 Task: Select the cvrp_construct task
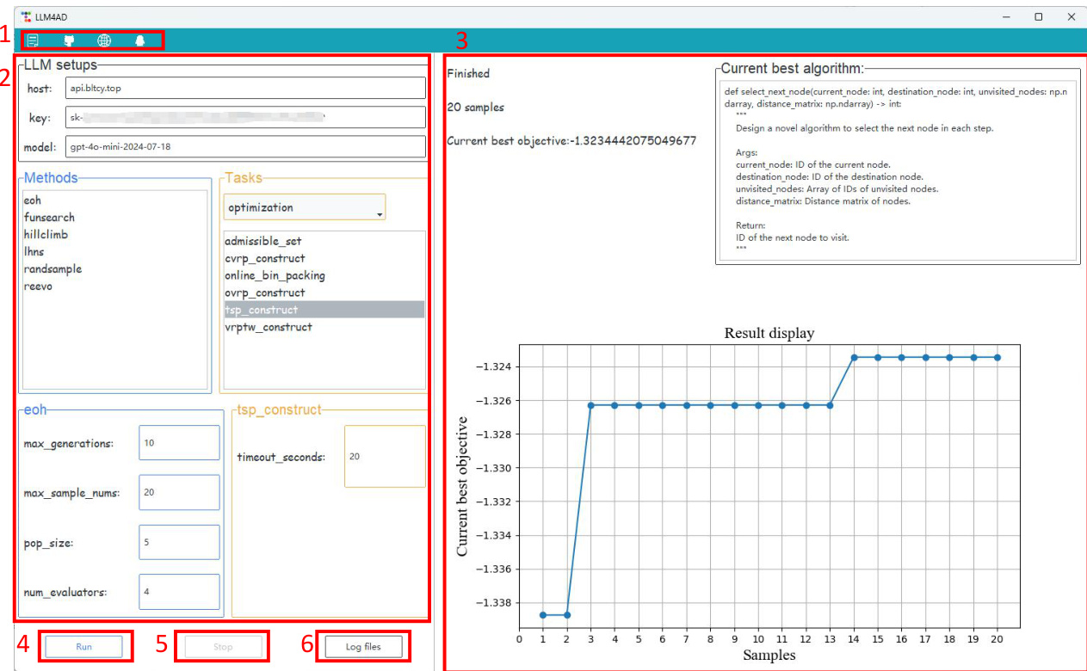tap(265, 259)
